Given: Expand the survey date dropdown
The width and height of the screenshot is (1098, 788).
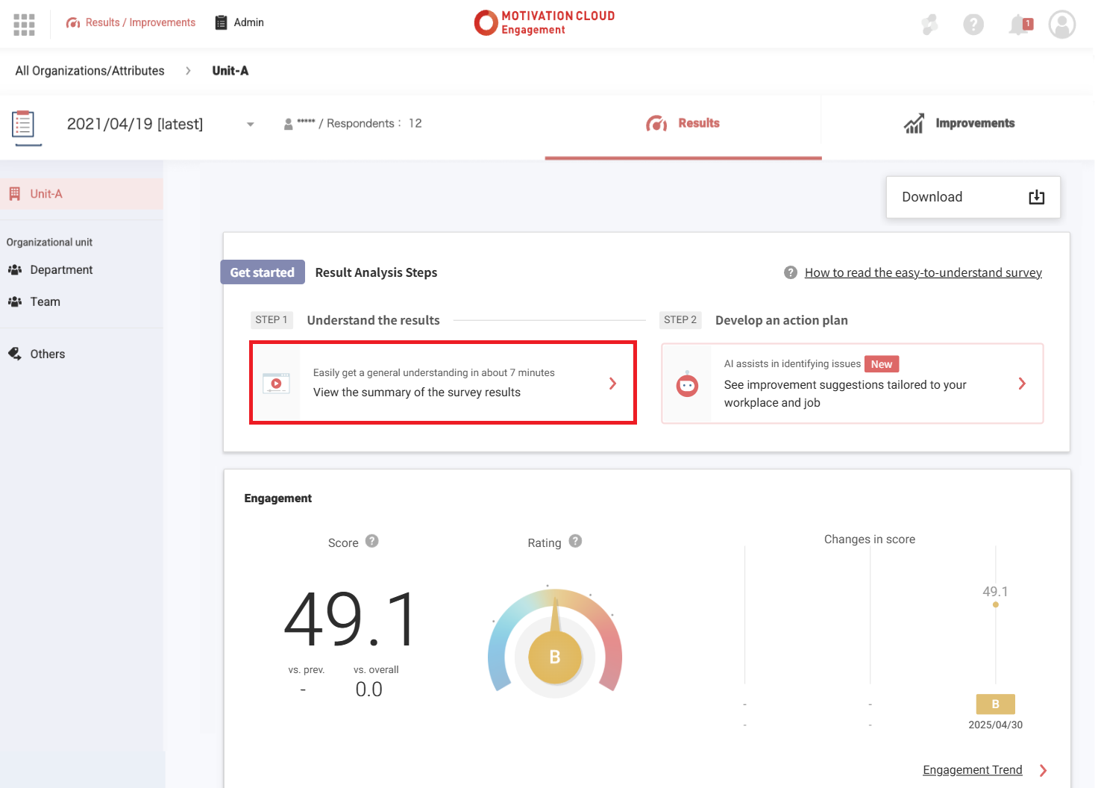Looking at the screenshot, I should click(x=251, y=125).
